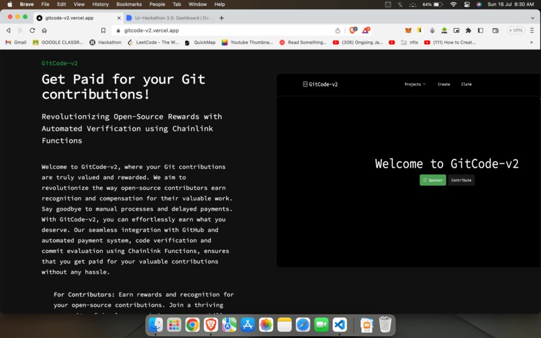Open Finder from the dock

pos(156,325)
